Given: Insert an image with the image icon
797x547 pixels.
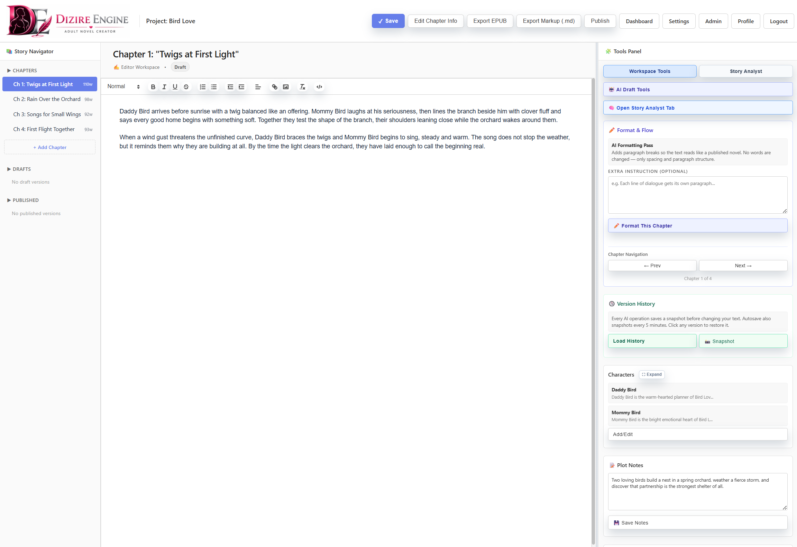Looking at the screenshot, I should point(286,87).
